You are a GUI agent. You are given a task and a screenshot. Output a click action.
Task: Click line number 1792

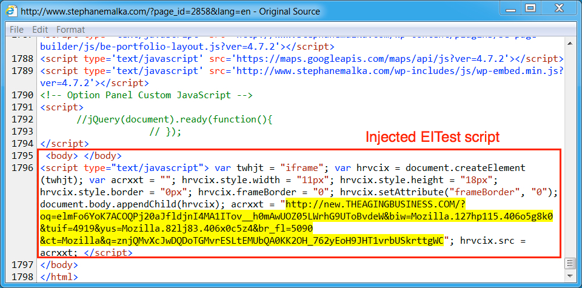coord(22,119)
